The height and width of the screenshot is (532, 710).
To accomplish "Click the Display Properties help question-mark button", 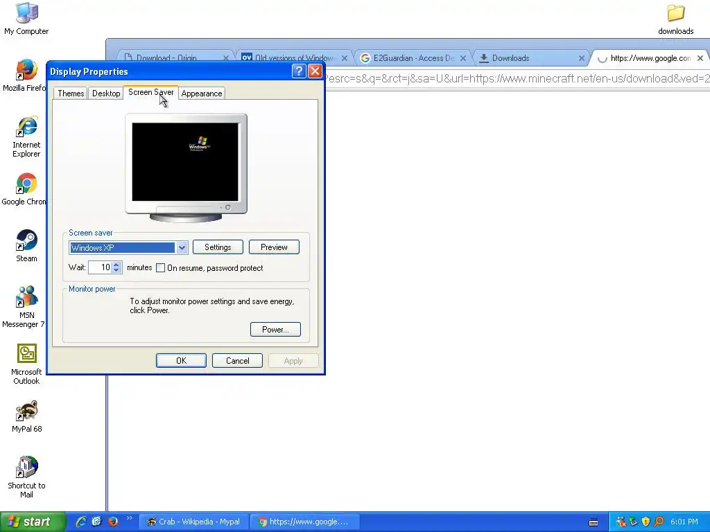I will (x=299, y=71).
